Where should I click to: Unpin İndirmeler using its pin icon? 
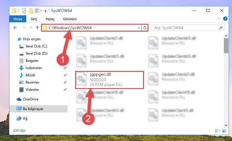click(65, 68)
